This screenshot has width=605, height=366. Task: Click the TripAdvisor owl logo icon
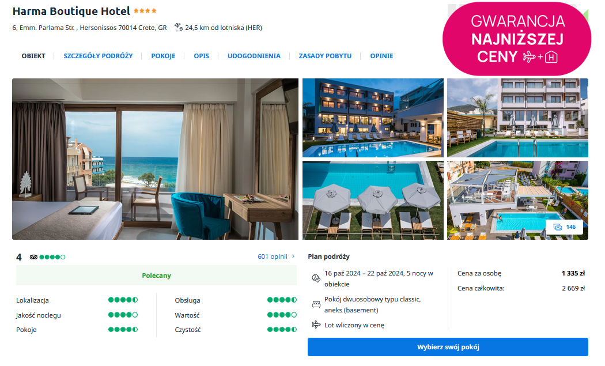pos(33,257)
